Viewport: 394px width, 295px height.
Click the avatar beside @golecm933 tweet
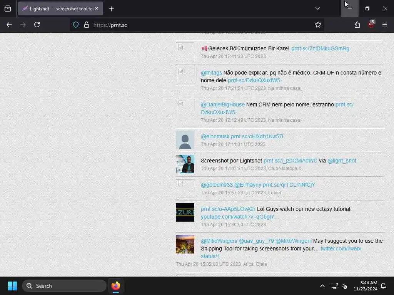pyautogui.click(x=185, y=188)
